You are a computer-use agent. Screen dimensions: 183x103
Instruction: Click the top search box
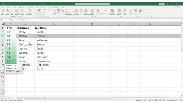point(92,4)
